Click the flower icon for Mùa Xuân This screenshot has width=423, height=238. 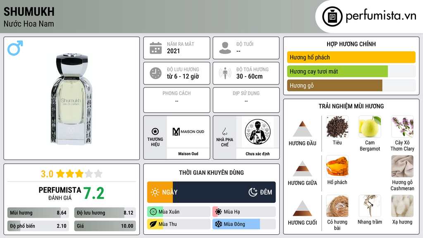pos(153,212)
